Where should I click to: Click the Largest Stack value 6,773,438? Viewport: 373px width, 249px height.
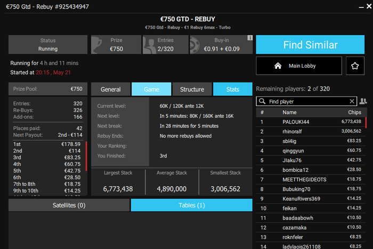click(x=118, y=189)
